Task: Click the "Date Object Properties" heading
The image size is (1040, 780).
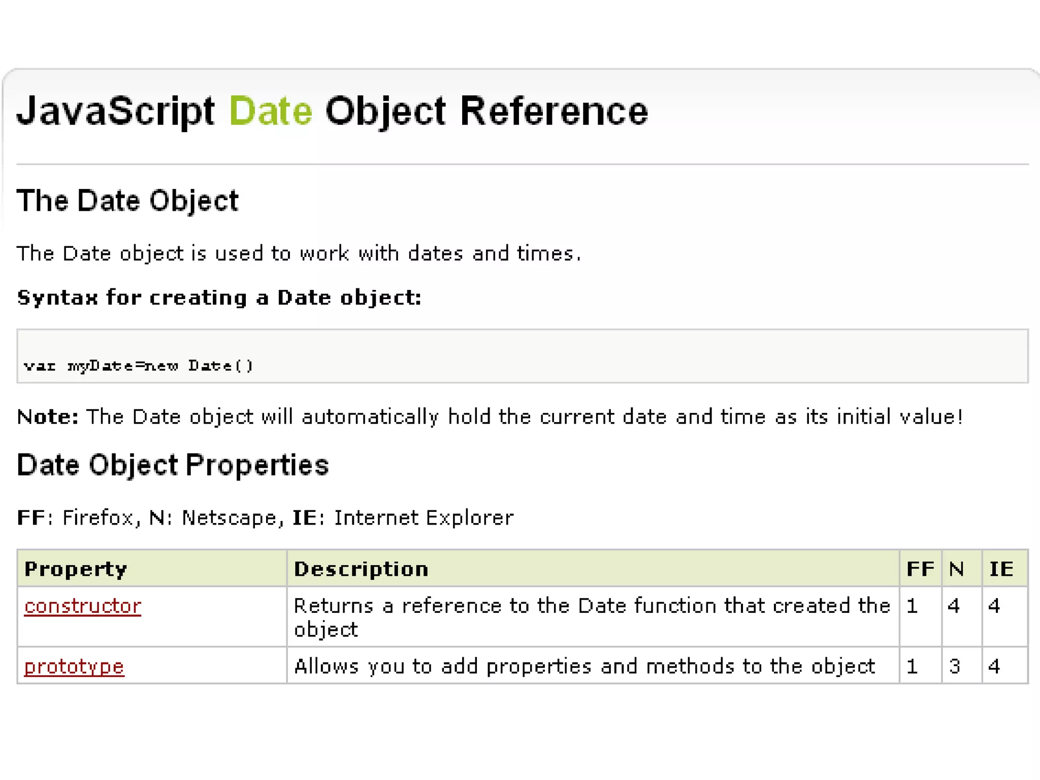Action: [173, 465]
